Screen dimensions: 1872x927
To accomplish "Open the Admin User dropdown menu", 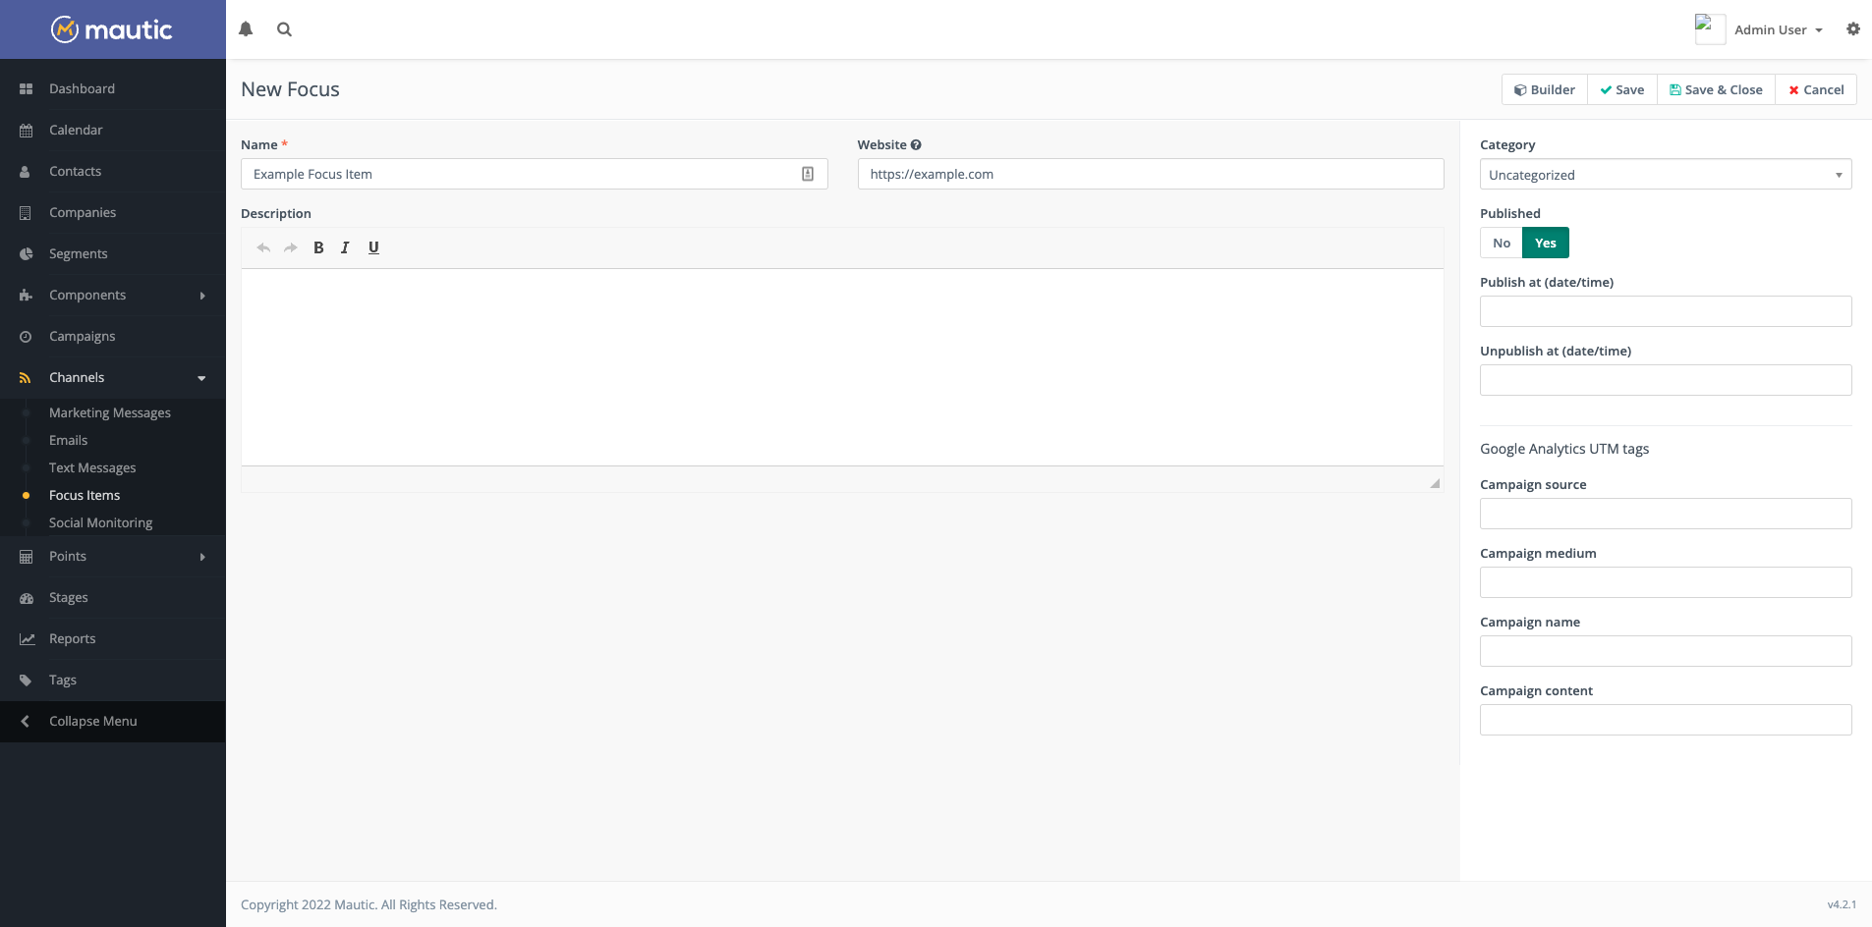I will (x=1777, y=30).
